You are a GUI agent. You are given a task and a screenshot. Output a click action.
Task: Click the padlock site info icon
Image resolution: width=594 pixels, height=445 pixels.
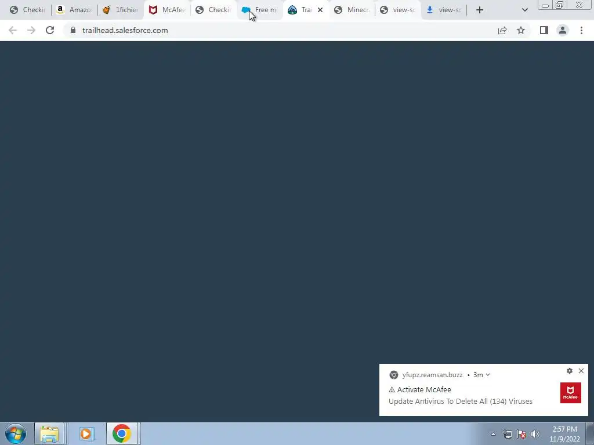click(x=73, y=30)
